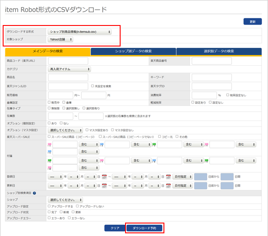Check スーパーSALE商品(コピーページでない) checkbox
268x236 pixels.
click(x=100, y=136)
